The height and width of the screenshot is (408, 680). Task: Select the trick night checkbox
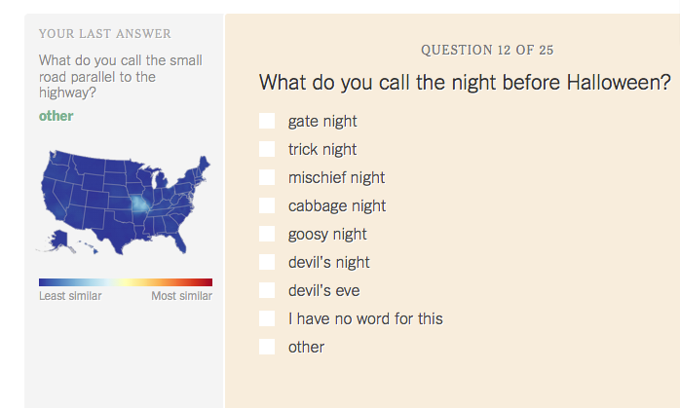pyautogui.click(x=267, y=149)
